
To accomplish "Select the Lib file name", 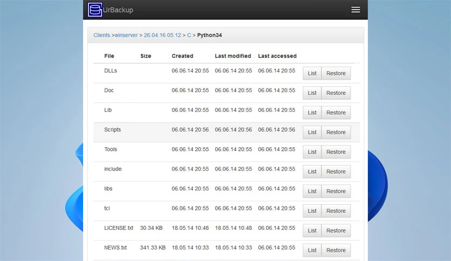I will tap(108, 110).
